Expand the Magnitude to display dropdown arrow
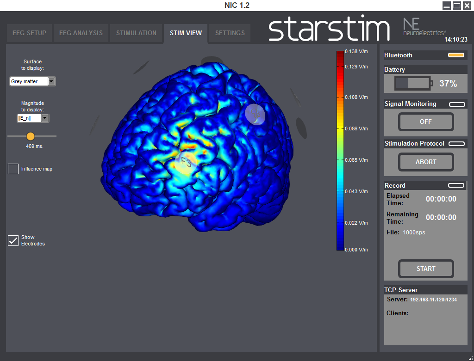Viewport: 474px width, 361px height. [x=45, y=118]
